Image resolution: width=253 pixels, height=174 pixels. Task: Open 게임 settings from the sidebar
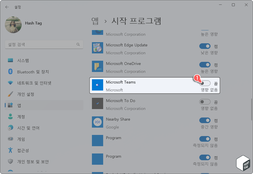click(20, 139)
